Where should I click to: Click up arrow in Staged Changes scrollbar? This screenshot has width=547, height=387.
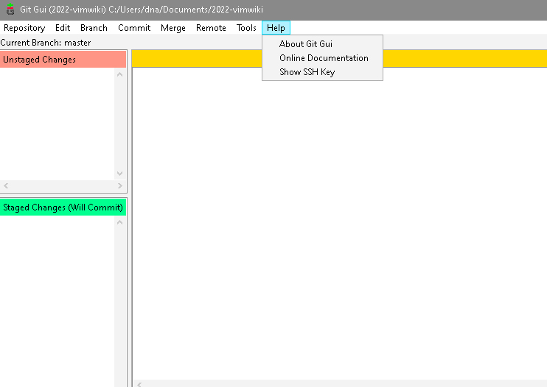(x=121, y=223)
